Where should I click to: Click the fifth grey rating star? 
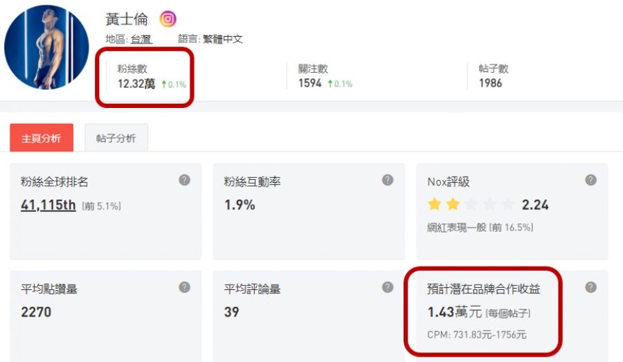point(508,204)
